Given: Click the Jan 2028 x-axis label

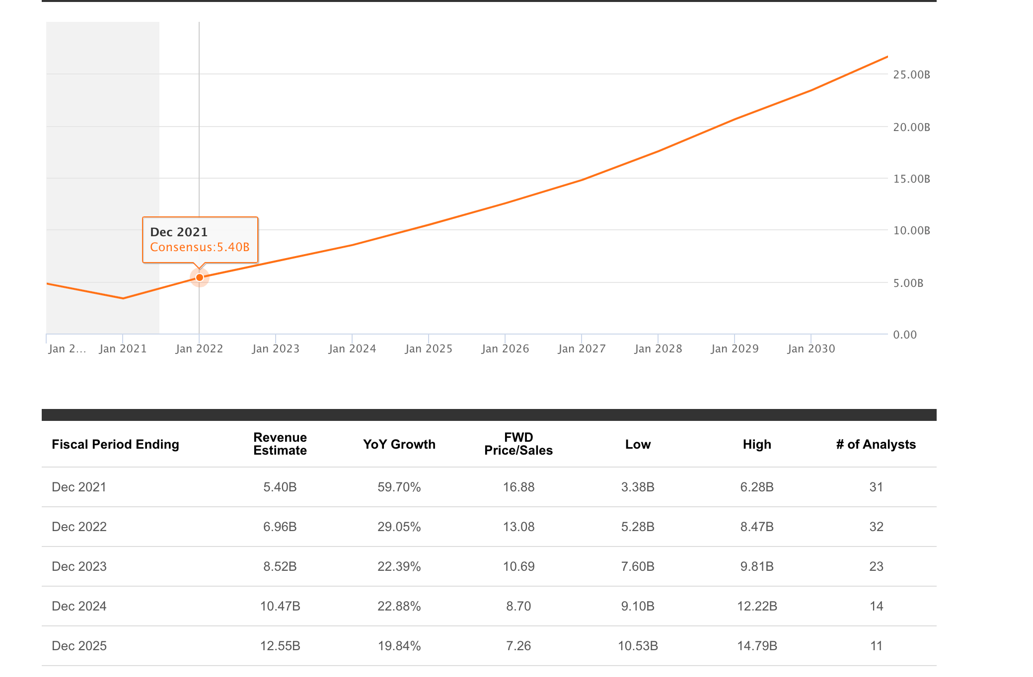Looking at the screenshot, I should 658,349.
